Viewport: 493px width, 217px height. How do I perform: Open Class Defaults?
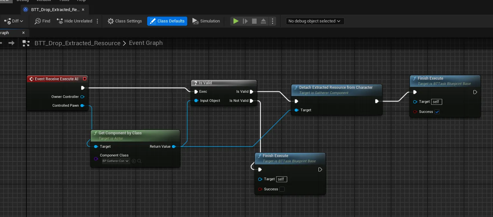click(167, 21)
